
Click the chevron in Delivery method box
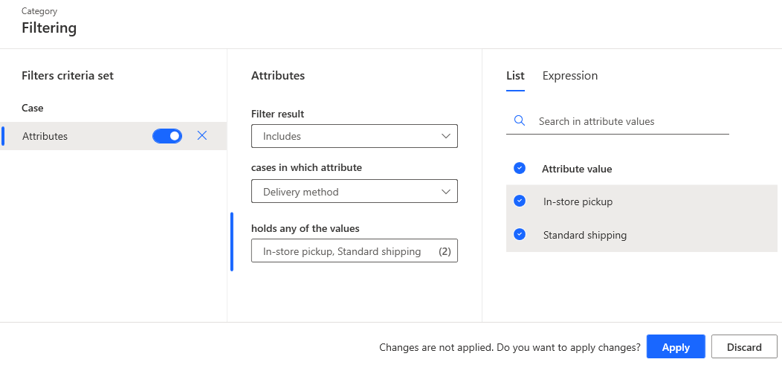pyautogui.click(x=446, y=192)
